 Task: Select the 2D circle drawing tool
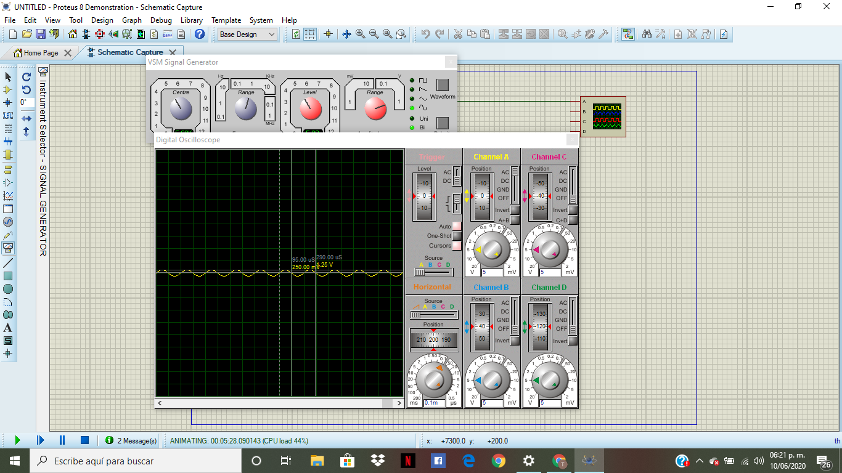pyautogui.click(x=8, y=289)
